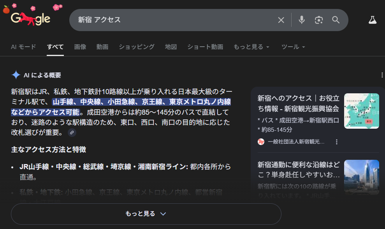This screenshot has width=385, height=229.
Task: Switch to the 地図 tab
Action: 171,47
